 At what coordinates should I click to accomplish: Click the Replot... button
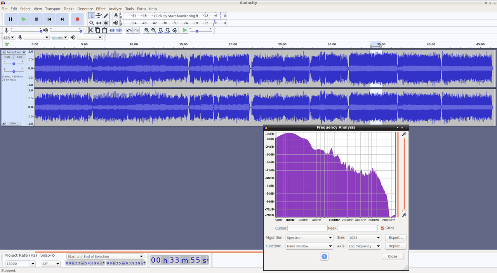pyautogui.click(x=396, y=246)
